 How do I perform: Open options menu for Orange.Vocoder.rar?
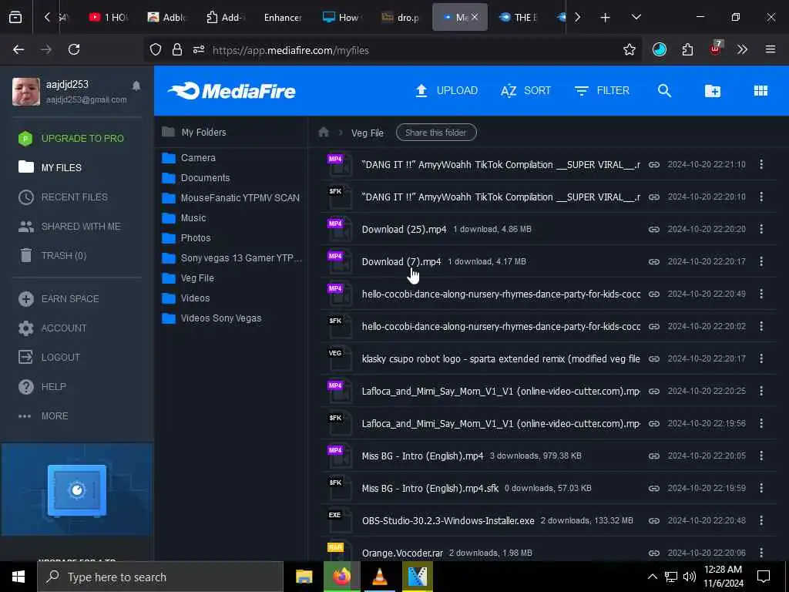pos(761,553)
